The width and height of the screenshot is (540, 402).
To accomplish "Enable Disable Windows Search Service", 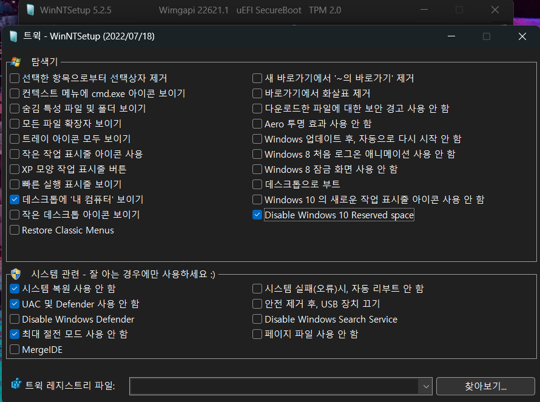I will [257, 319].
